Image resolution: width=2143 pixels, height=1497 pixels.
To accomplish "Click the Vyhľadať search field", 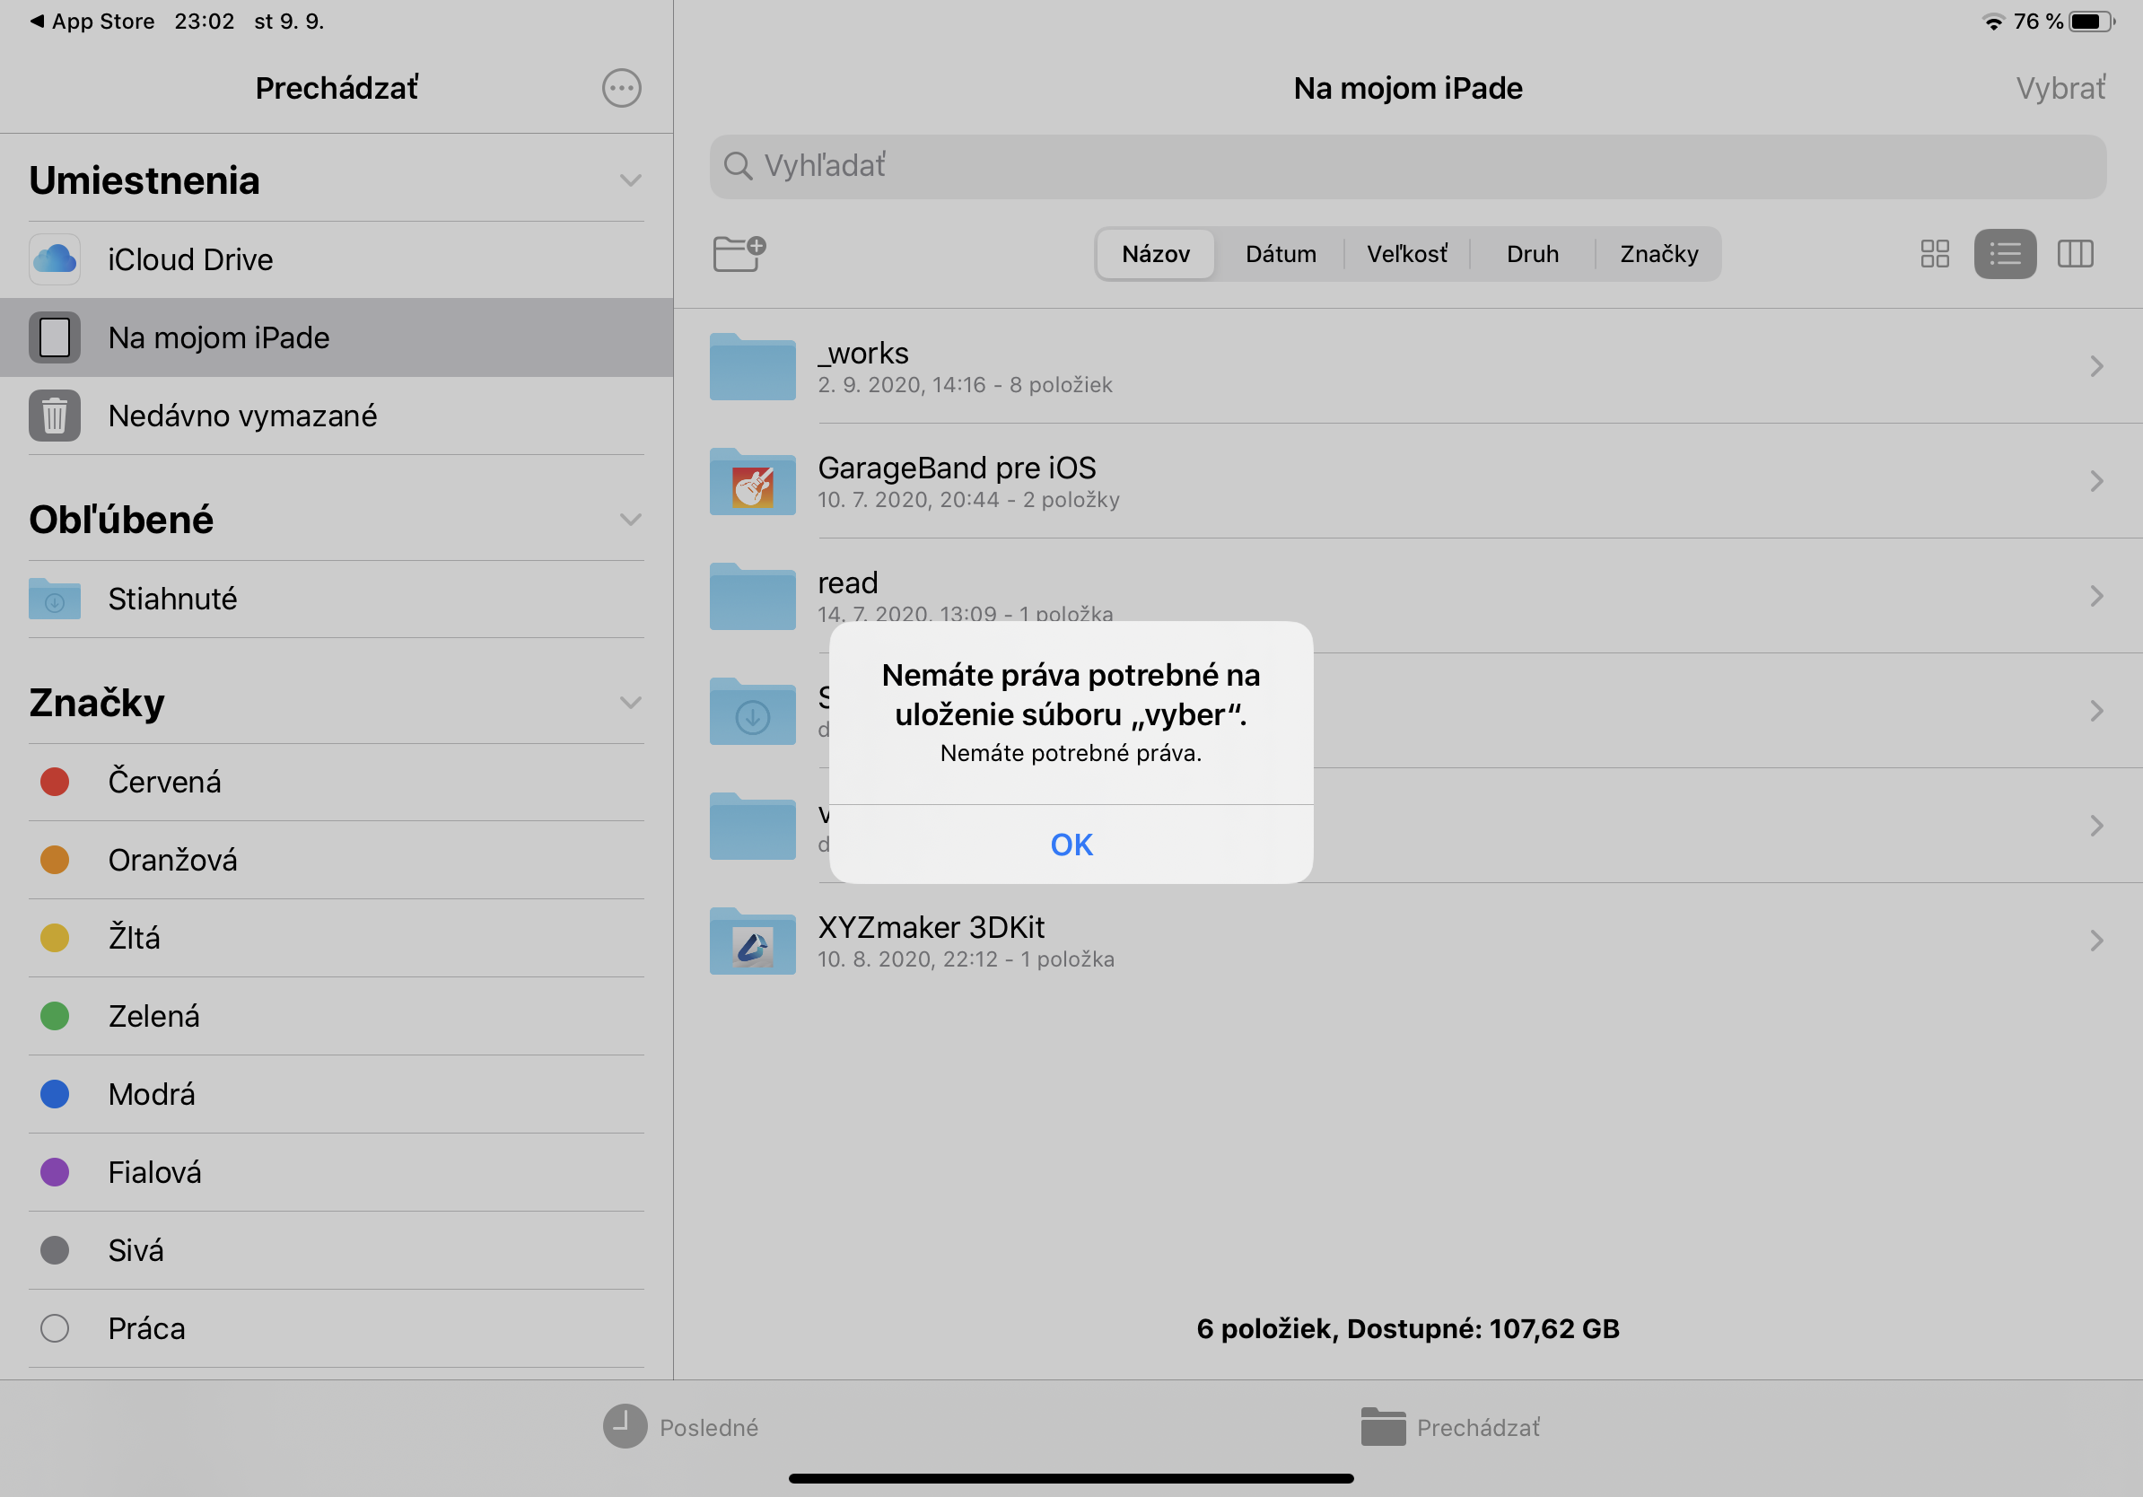I will coord(1406,166).
